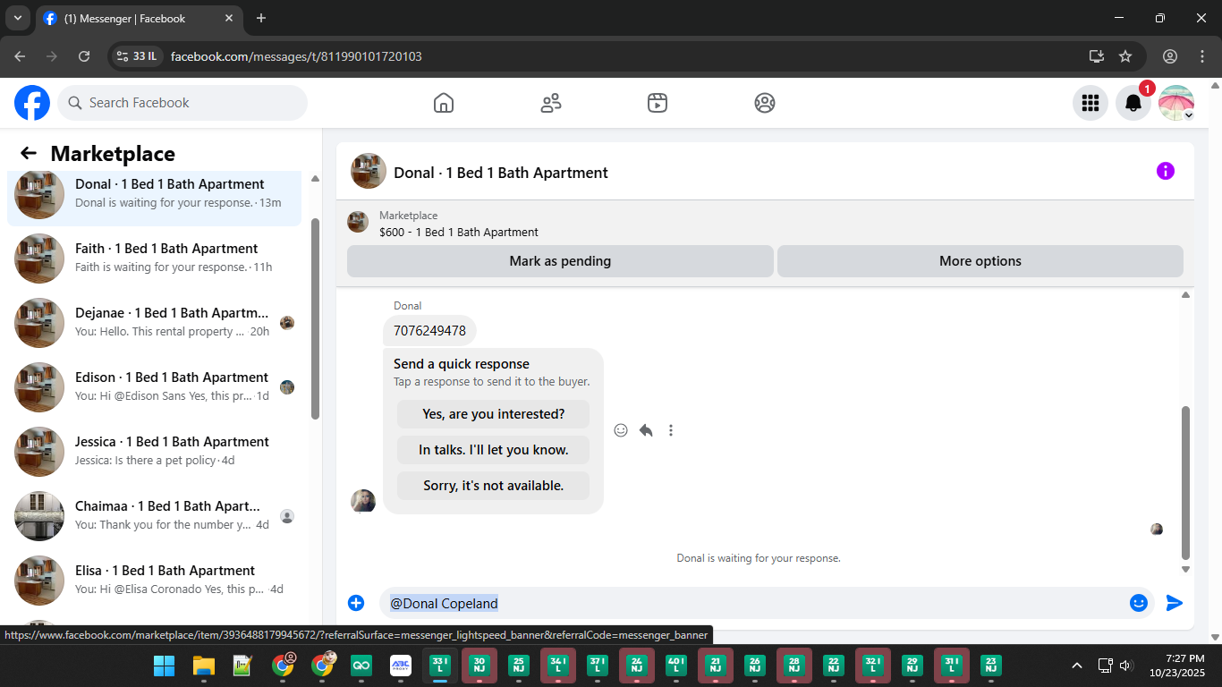The height and width of the screenshot is (687, 1222).
Task: Open volume control in system tray
Action: (x=1126, y=666)
